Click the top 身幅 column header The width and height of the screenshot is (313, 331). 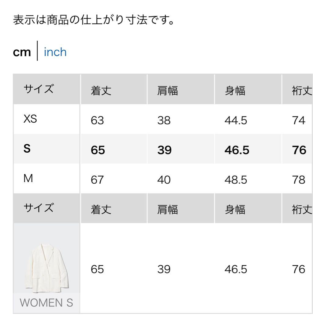(x=235, y=91)
